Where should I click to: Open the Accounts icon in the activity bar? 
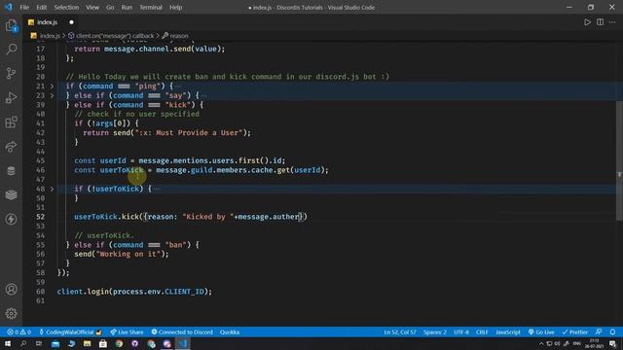pyautogui.click(x=11, y=290)
